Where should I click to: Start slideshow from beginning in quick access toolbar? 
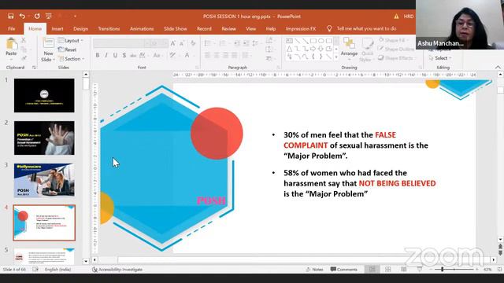pos(49,16)
